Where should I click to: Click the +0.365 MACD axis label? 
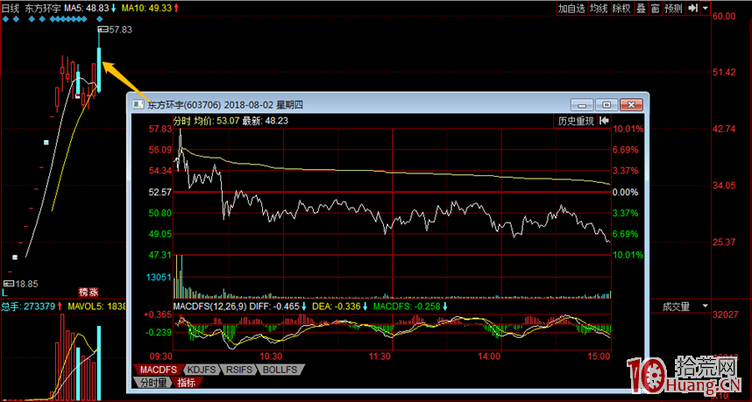(x=158, y=314)
